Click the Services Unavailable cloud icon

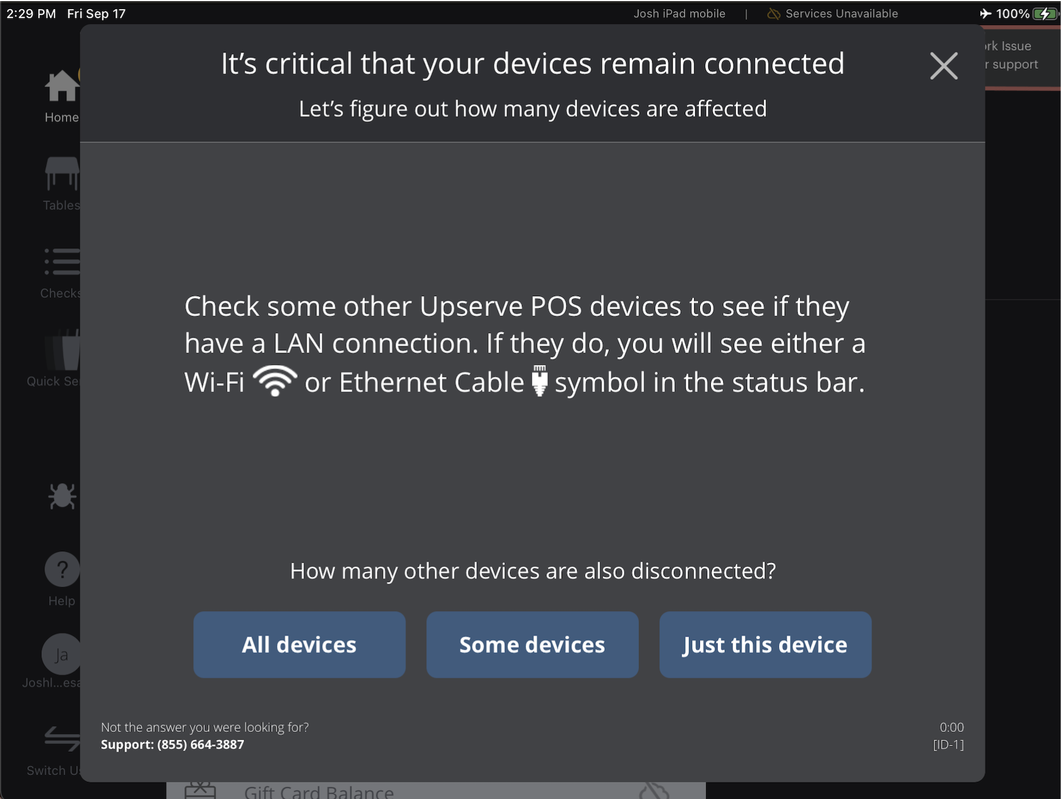coord(773,13)
